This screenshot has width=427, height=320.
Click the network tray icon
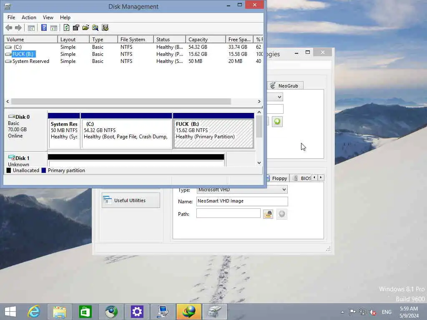coord(362,312)
